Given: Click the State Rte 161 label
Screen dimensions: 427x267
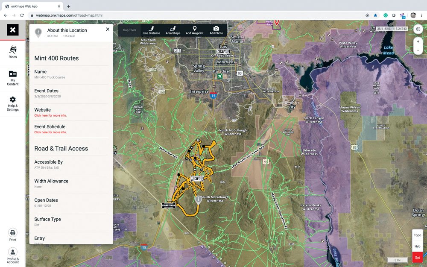Looking at the screenshot, I should click(168, 153).
